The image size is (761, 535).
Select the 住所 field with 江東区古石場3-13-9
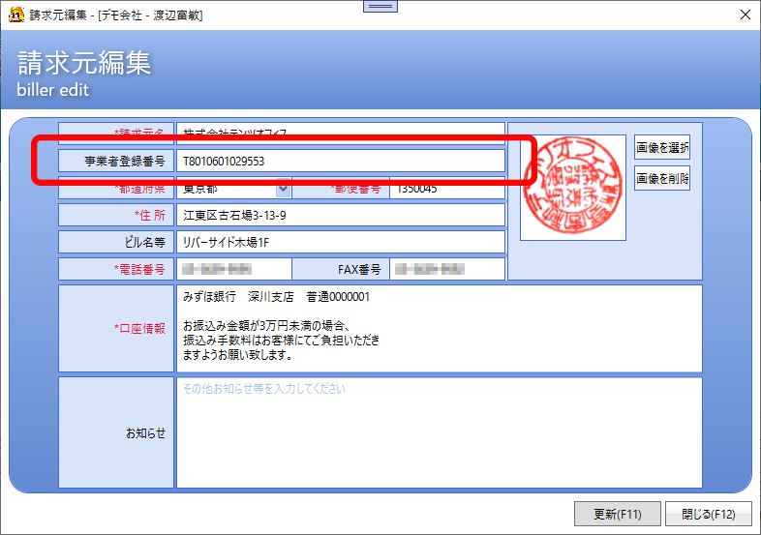[x=339, y=215]
